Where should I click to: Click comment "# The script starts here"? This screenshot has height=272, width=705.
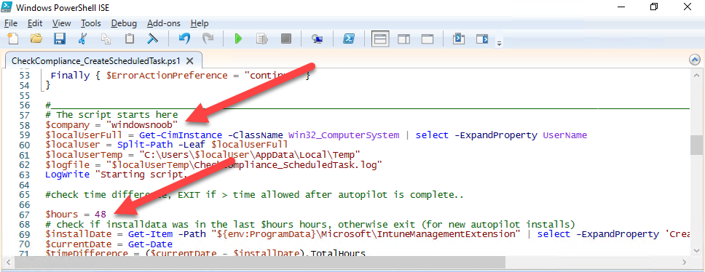pos(111,114)
